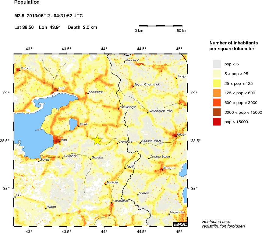
Task: Select the Khvoy city marker
Action: tap(176, 136)
